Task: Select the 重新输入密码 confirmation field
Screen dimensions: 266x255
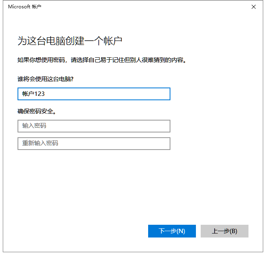Action: point(94,143)
